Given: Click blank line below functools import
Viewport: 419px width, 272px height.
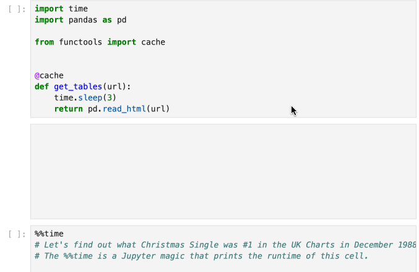Looking at the screenshot, I should pos(223,53).
